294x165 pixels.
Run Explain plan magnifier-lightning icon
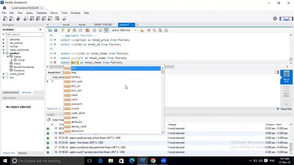coord(74,30)
